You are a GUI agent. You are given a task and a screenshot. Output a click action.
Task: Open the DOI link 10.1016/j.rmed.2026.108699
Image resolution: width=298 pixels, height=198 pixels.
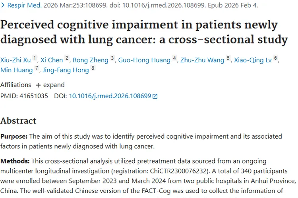point(110,96)
